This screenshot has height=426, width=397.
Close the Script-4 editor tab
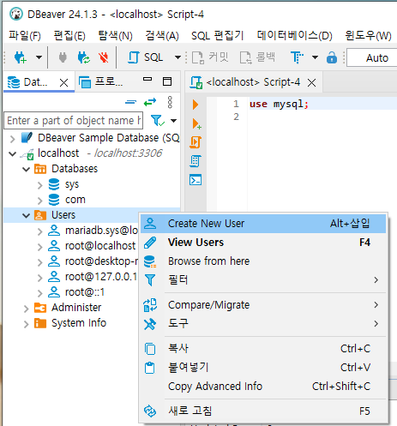point(311,83)
